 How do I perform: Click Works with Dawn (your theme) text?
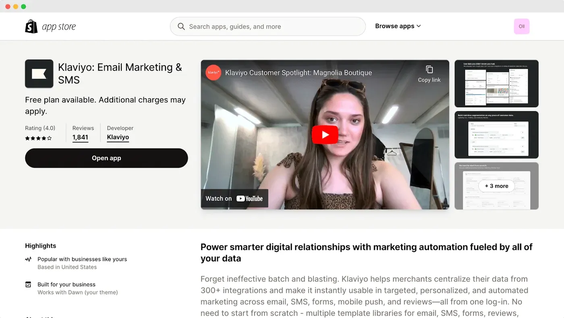coord(78,292)
